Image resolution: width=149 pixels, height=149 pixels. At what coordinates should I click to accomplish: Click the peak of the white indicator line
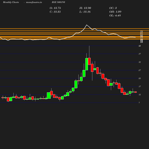coord(87,25)
